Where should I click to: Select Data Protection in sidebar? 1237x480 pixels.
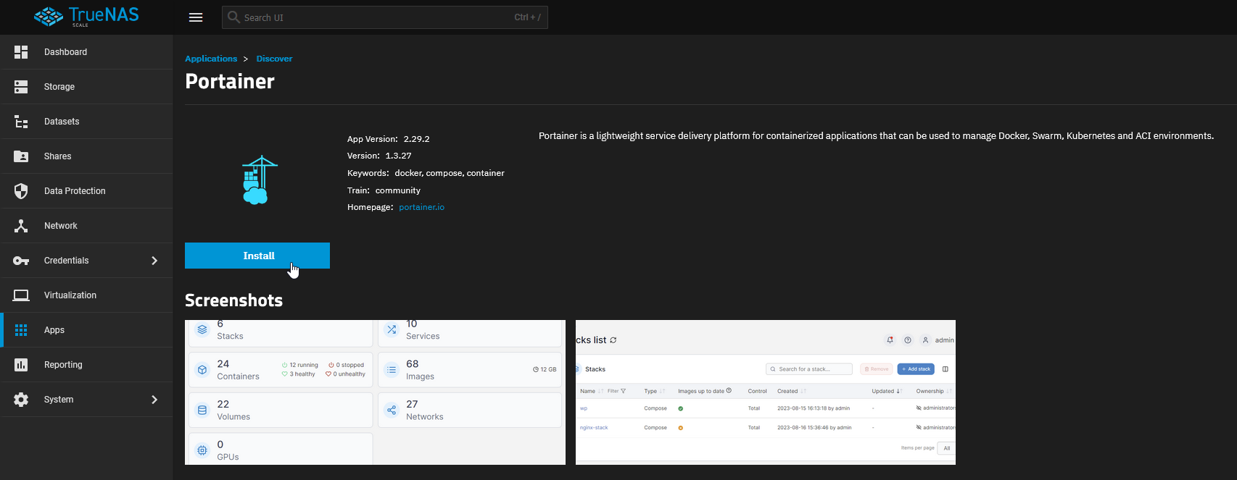point(86,191)
